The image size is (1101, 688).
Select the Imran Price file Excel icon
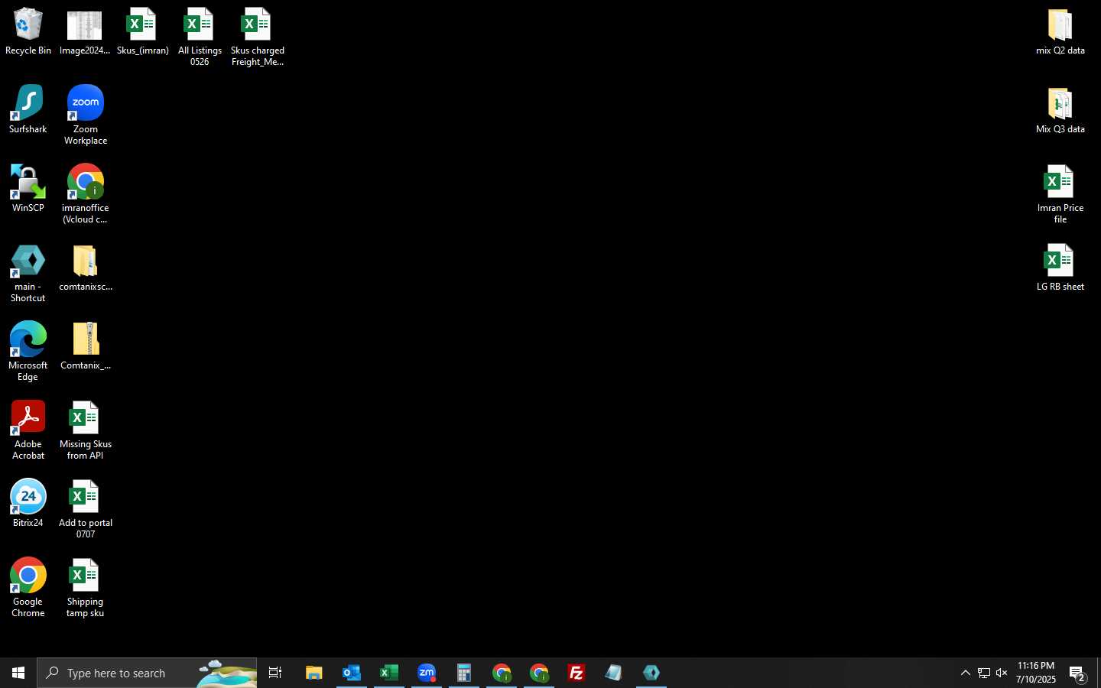1060,194
